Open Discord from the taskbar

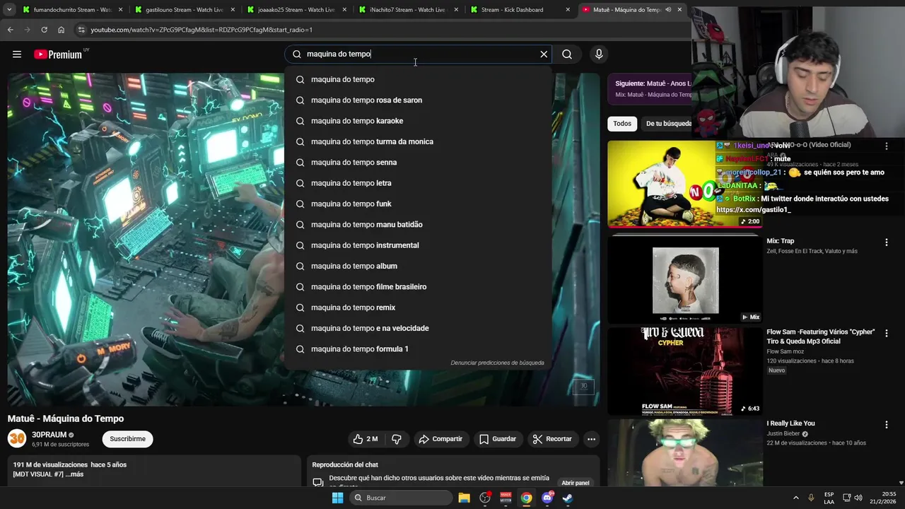[547, 498]
